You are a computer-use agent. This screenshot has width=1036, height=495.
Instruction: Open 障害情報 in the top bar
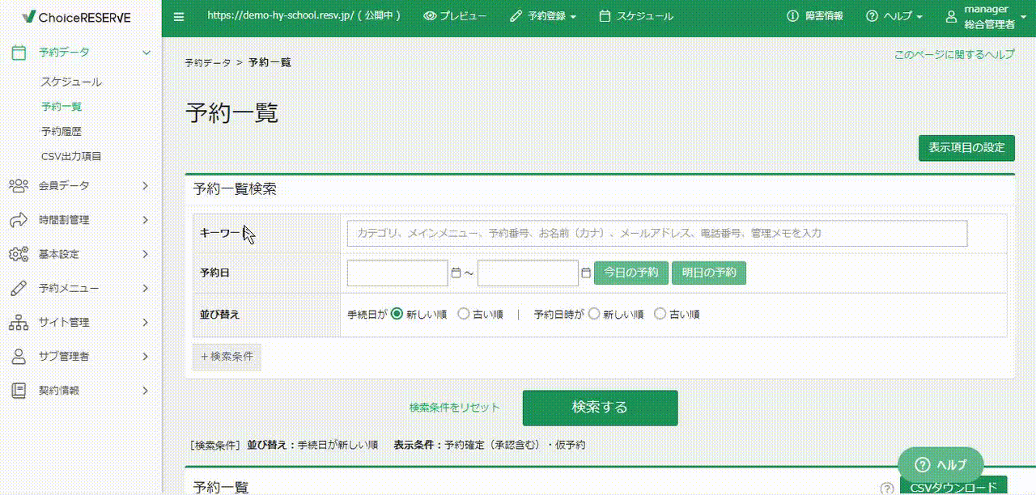coord(815,16)
